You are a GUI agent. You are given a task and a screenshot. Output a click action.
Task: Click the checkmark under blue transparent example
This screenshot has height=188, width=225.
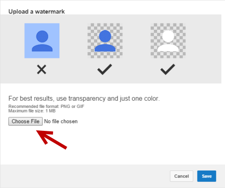[105, 69]
